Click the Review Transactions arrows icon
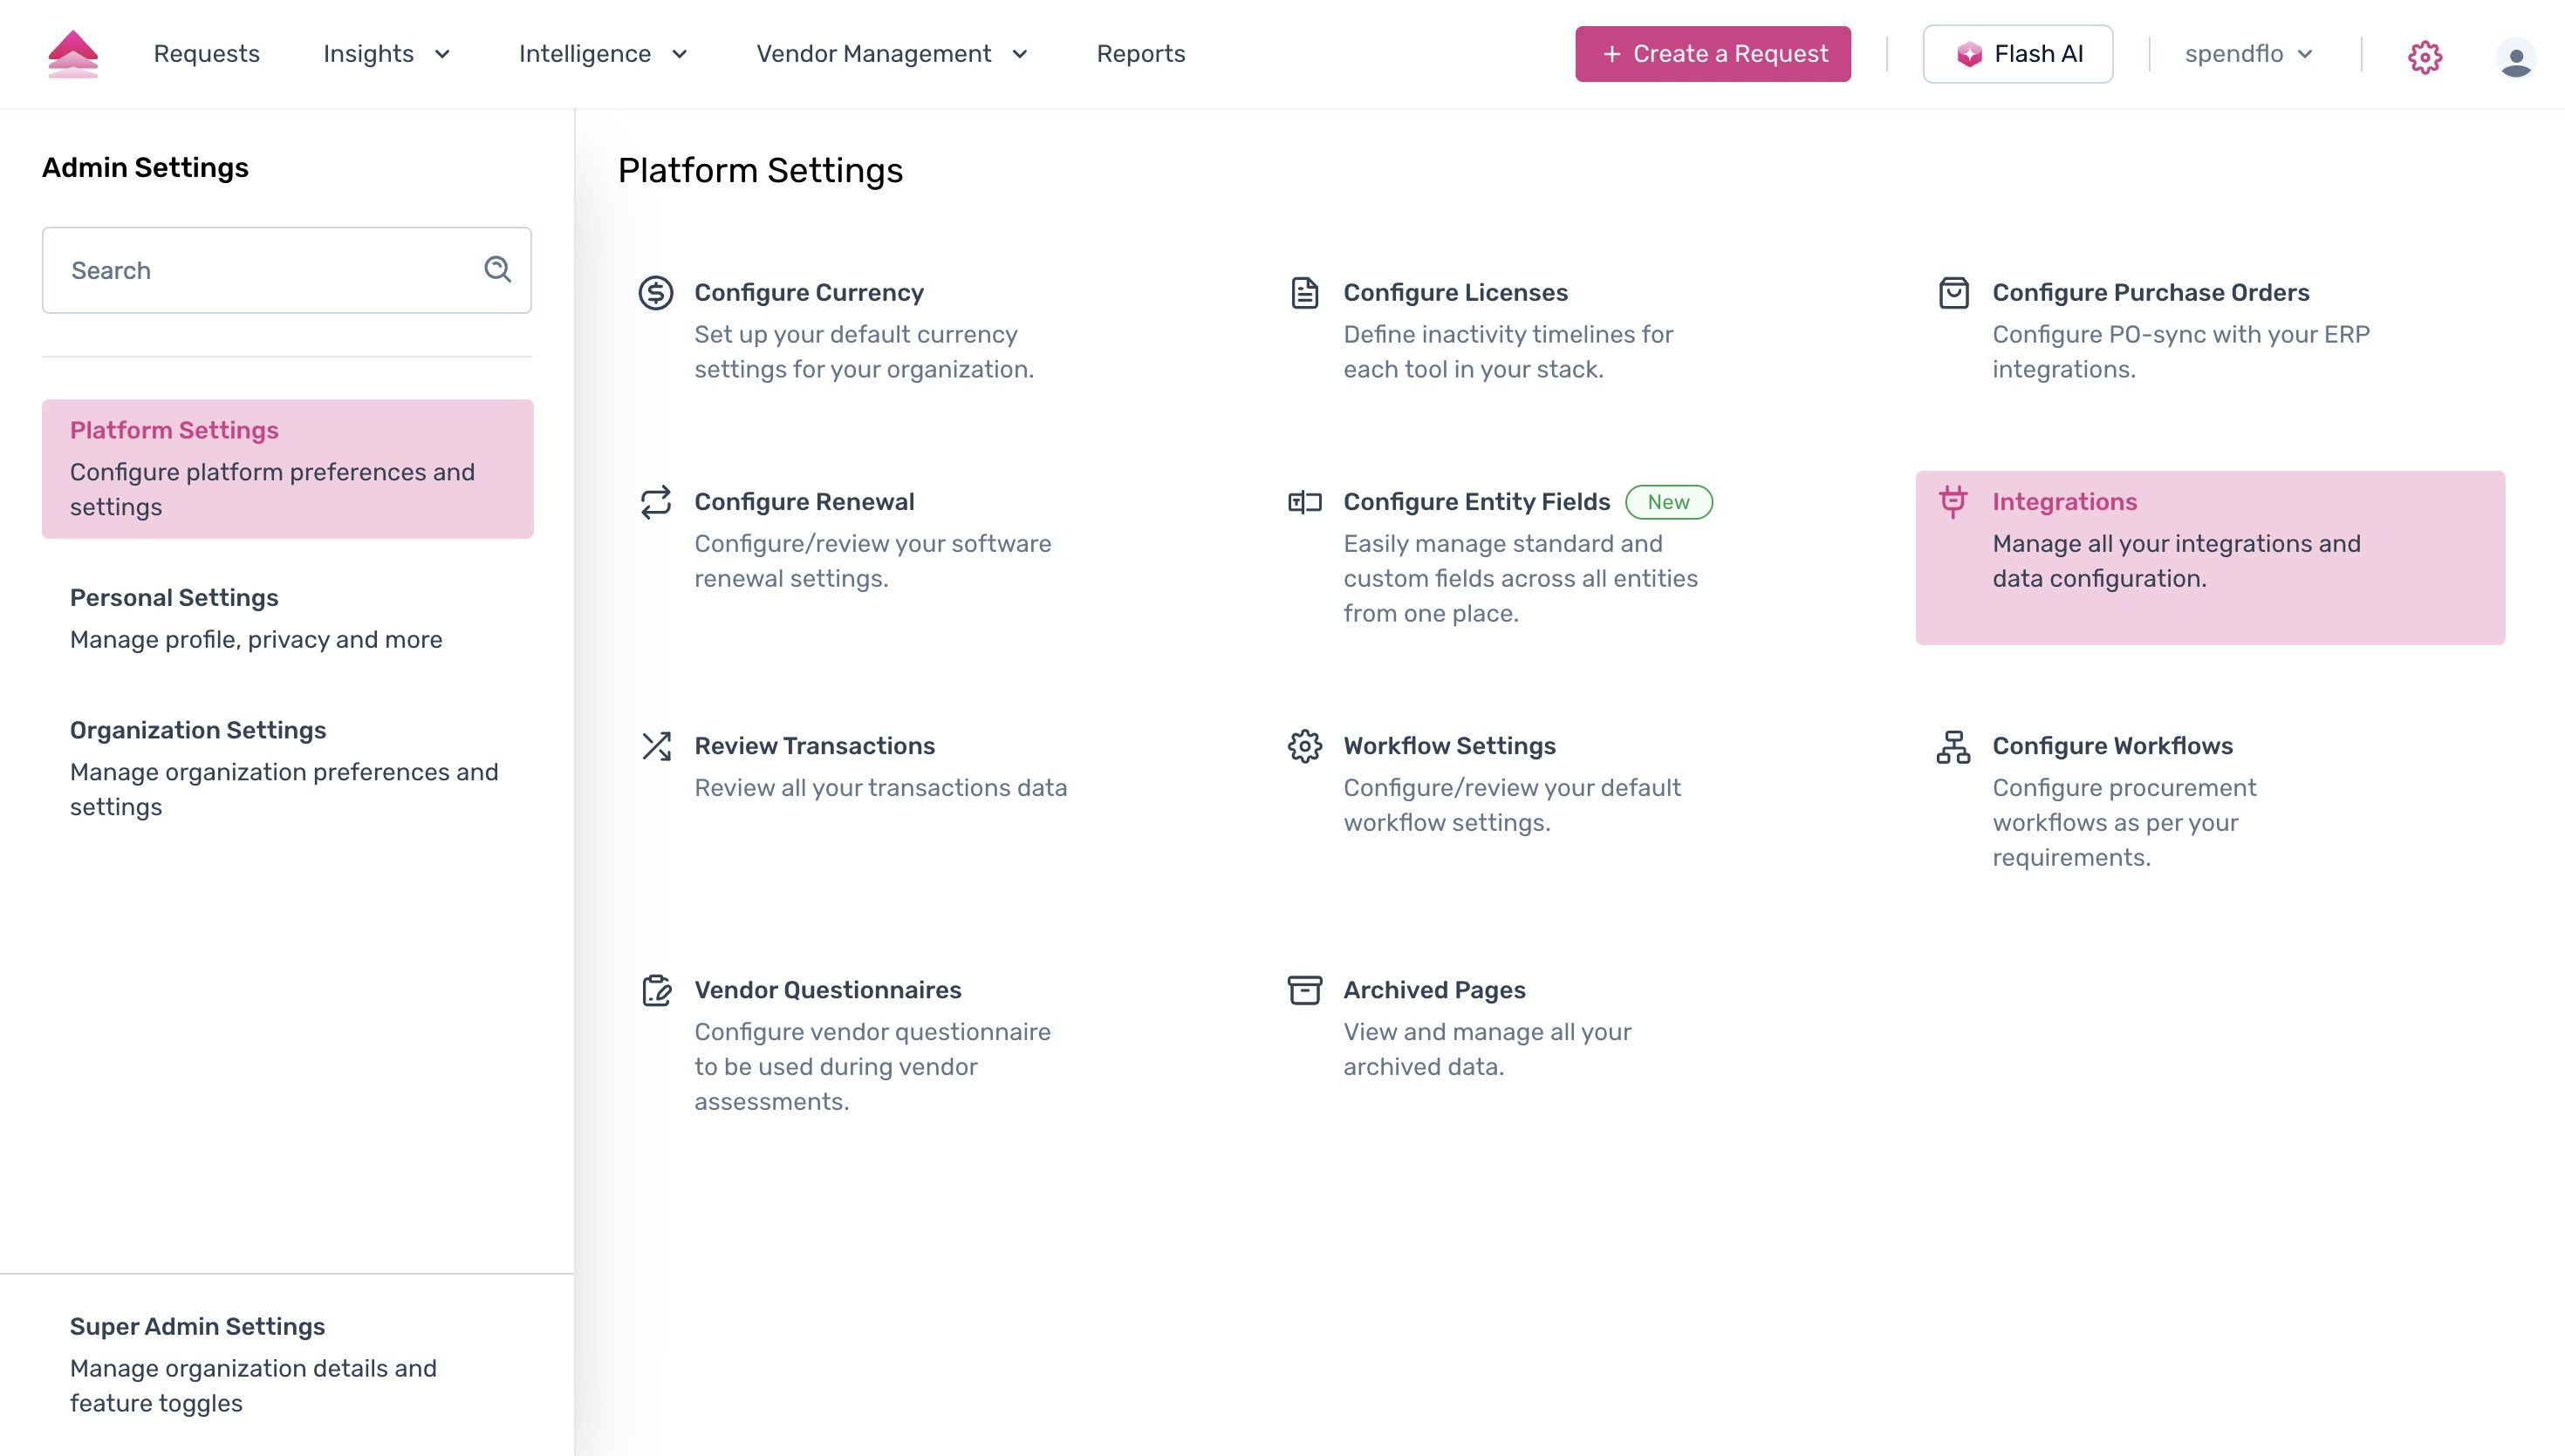2565x1456 pixels. (x=656, y=746)
